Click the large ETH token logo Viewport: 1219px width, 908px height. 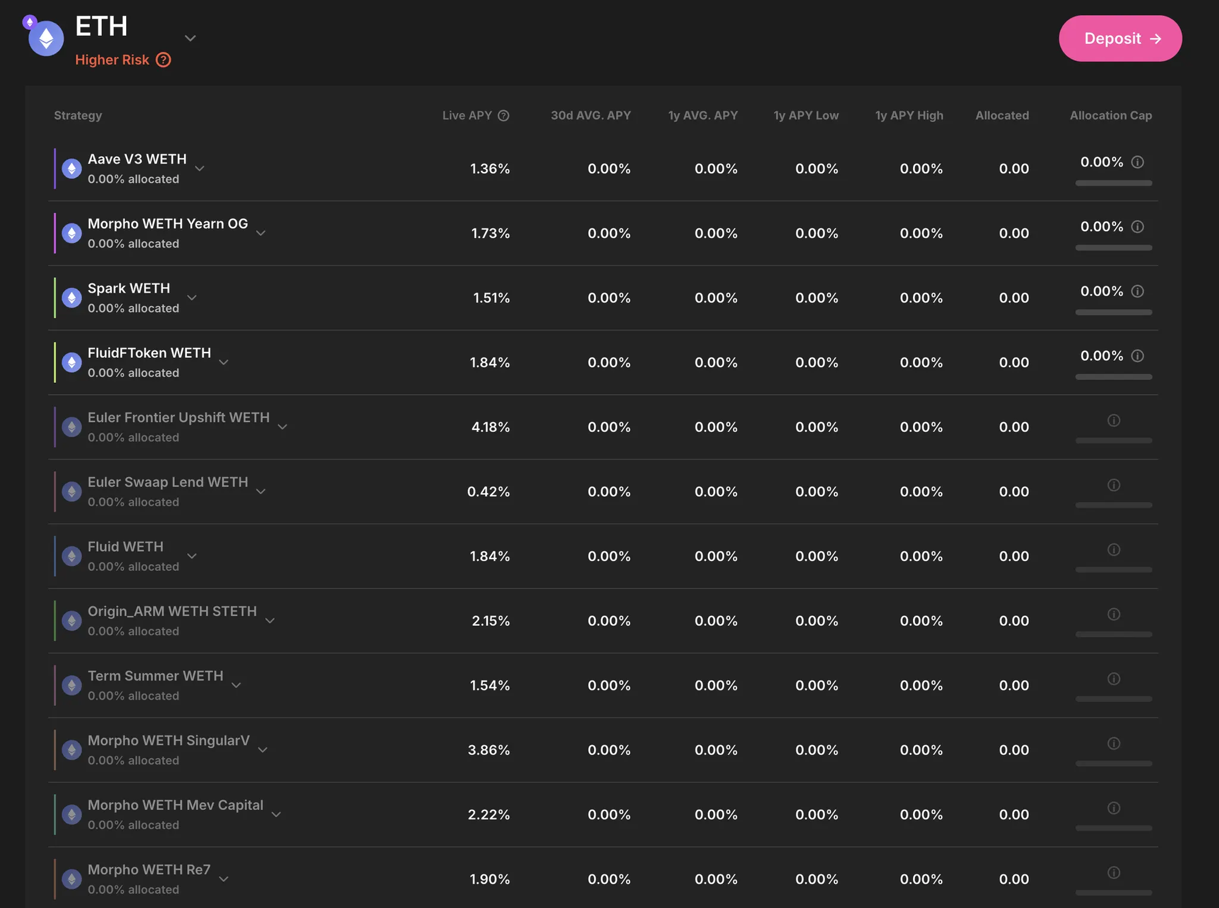[46, 39]
